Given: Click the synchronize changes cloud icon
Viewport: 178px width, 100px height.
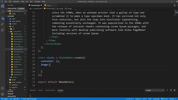Looking at the screenshot, I should point(11,99).
